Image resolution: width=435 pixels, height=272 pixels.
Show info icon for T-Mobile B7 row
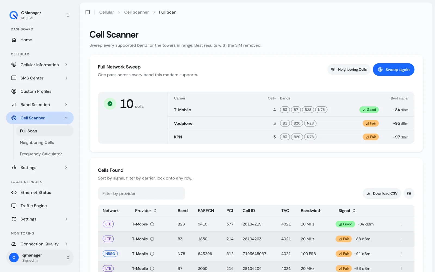coord(152,268)
